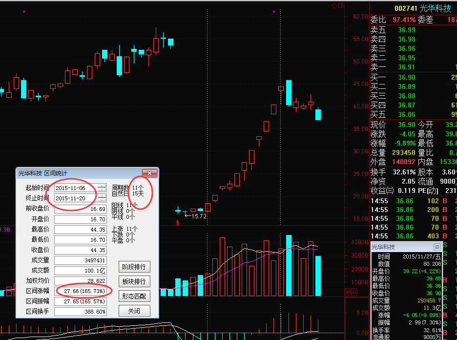Screen dimensions: 457x340
Task: Click the 板块排行 button
Action: coord(134,281)
